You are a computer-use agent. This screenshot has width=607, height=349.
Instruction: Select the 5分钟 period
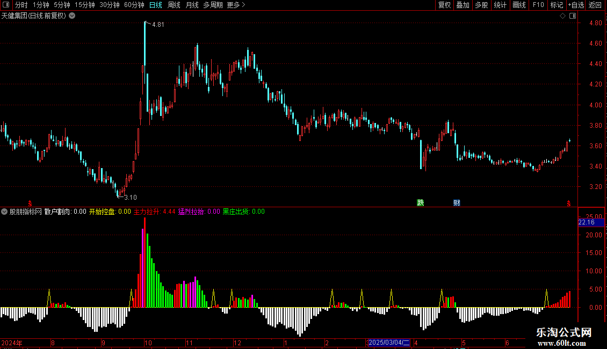pos(62,5)
